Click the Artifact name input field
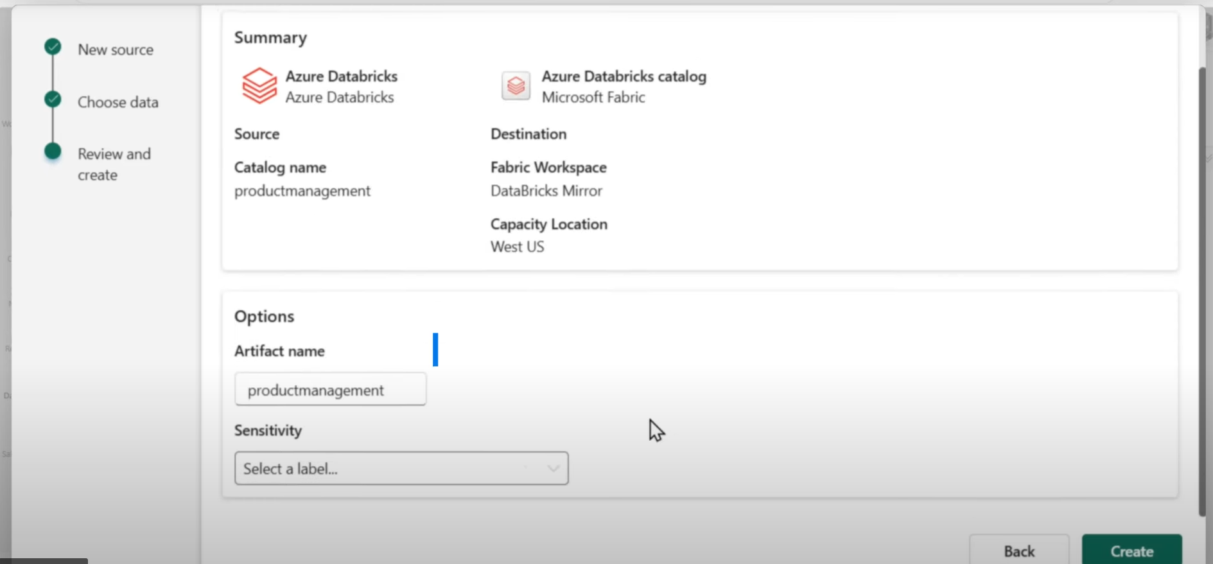The width and height of the screenshot is (1213, 564). click(330, 389)
